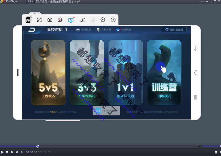Select the 5v5 王者峡谷 mode card
The width and height of the screenshot is (221, 156).
[x=48, y=72]
